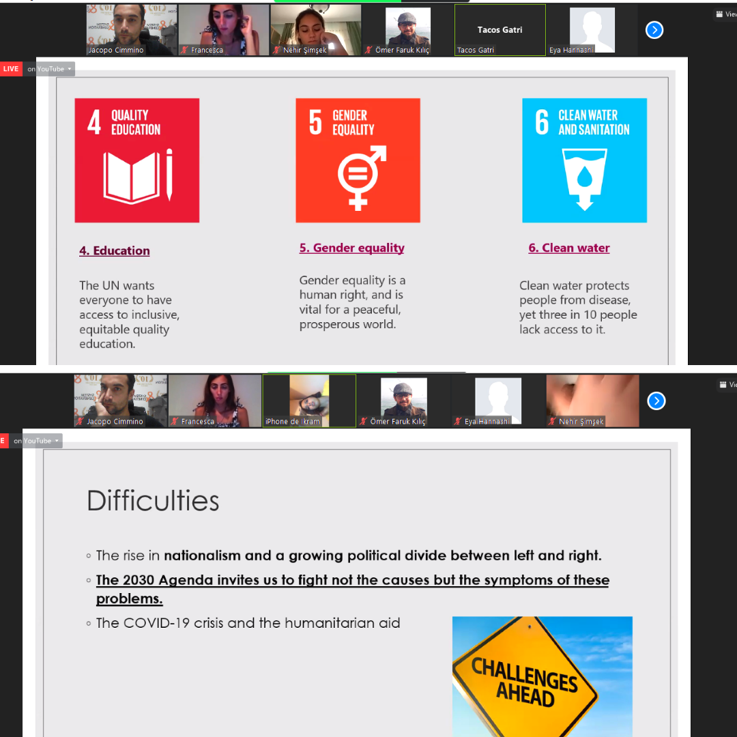Select Nehir Şimşek's video tile in Difficulties-slide window

pyautogui.click(x=593, y=401)
